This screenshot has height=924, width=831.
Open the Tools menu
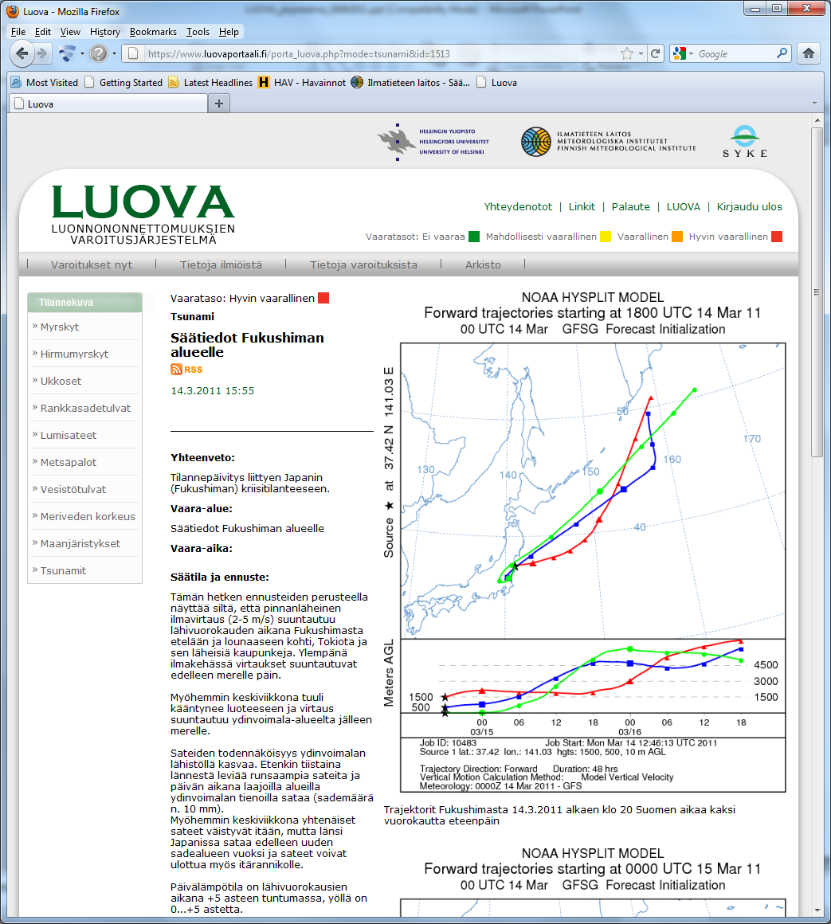pos(198,32)
